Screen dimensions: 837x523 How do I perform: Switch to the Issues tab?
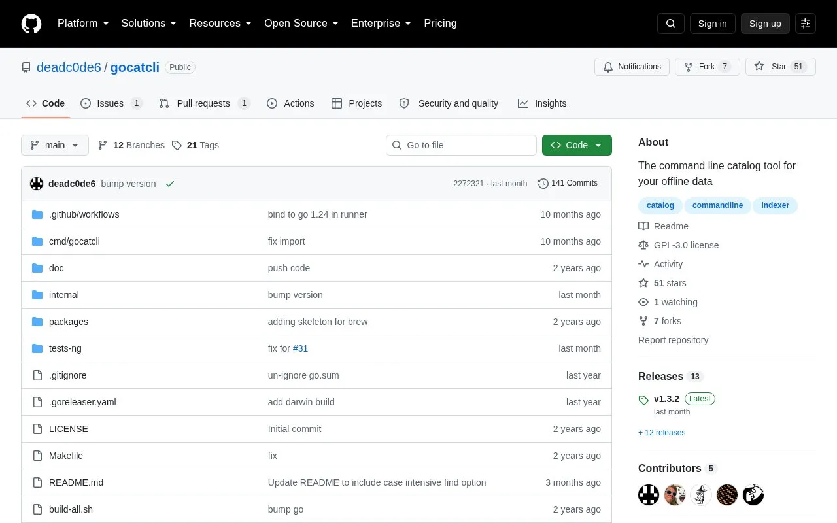pyautogui.click(x=111, y=103)
